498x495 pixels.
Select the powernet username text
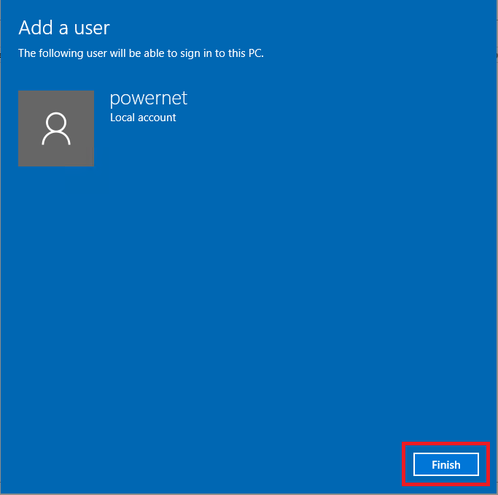(x=149, y=99)
